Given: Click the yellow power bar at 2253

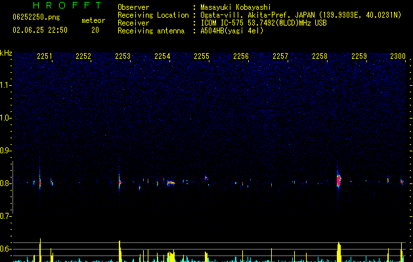Looking at the screenshot, I should (120, 252).
